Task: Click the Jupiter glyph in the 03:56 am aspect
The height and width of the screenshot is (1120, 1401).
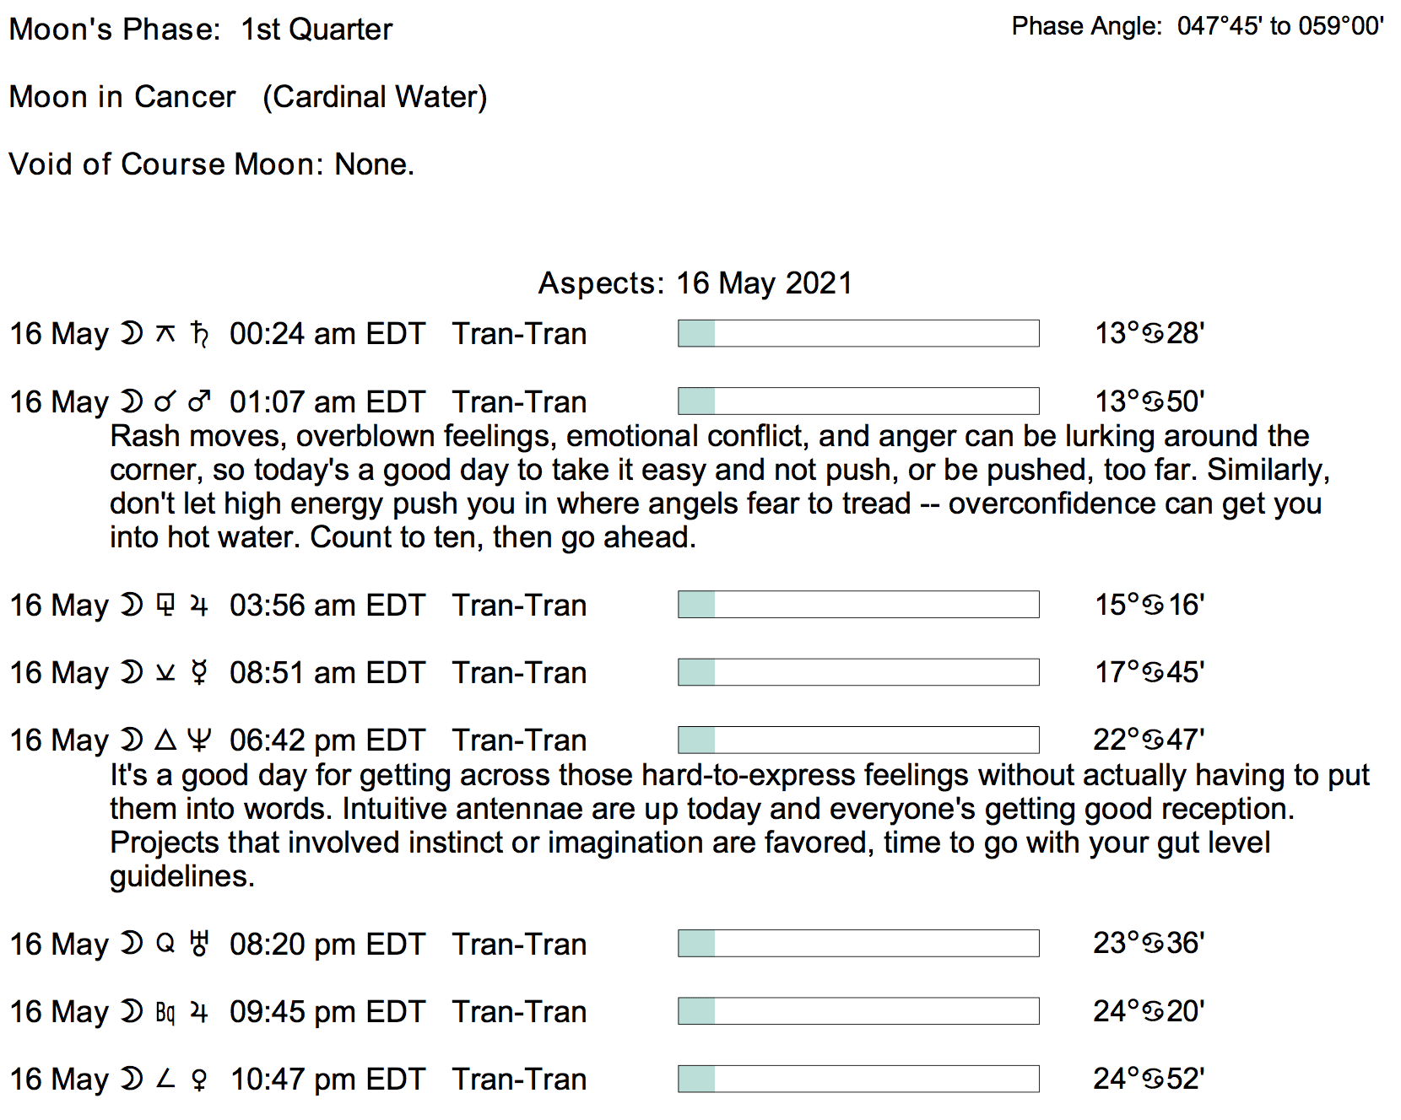Action: point(199,606)
